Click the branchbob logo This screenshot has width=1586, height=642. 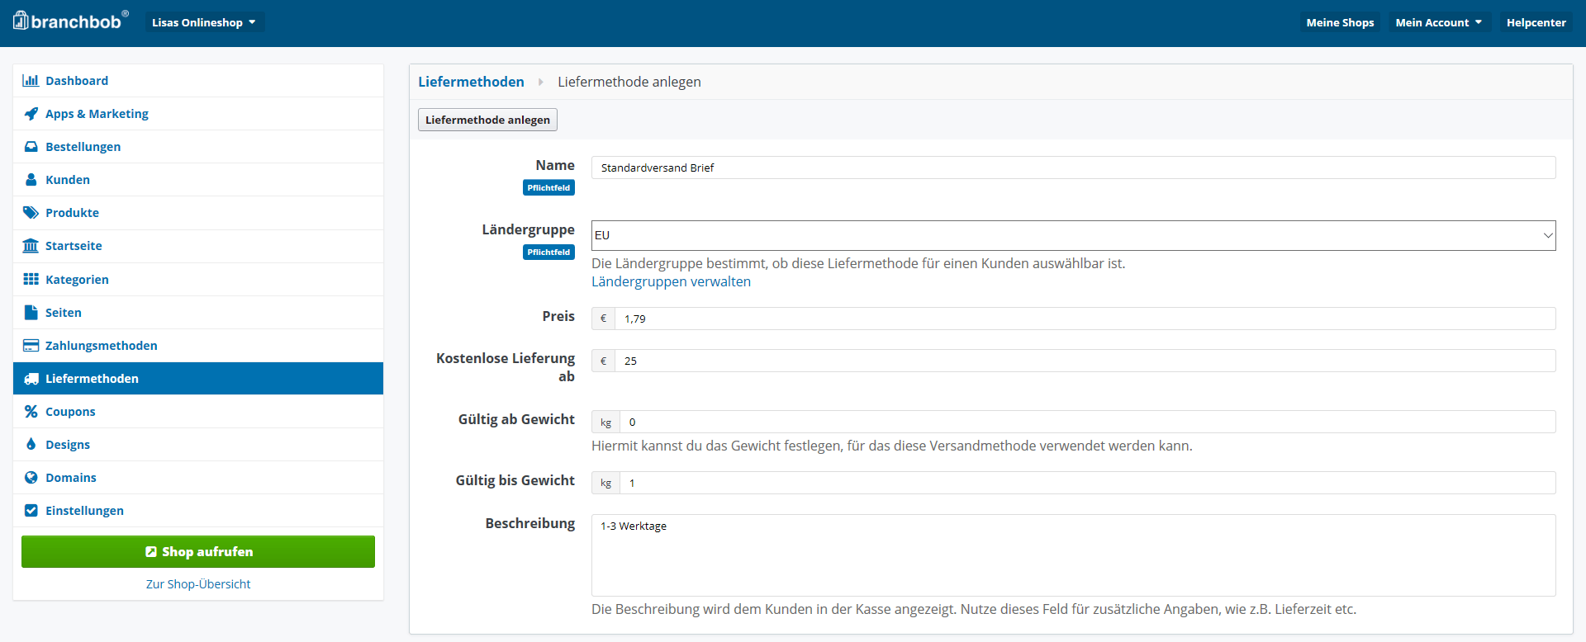point(70,21)
